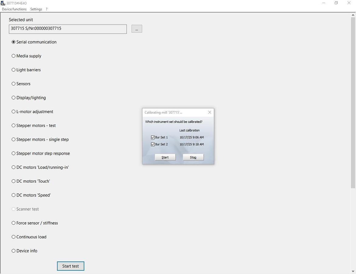Uncheck the Bur Set 2 checkbox
Screen dimensions: 356x274
coord(153,144)
